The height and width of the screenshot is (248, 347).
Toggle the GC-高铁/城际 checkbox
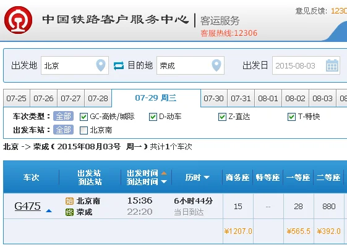coord(84,117)
